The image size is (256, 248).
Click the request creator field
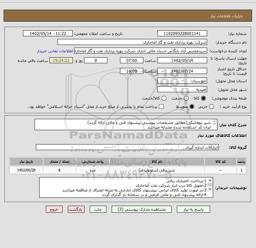click(141, 51)
